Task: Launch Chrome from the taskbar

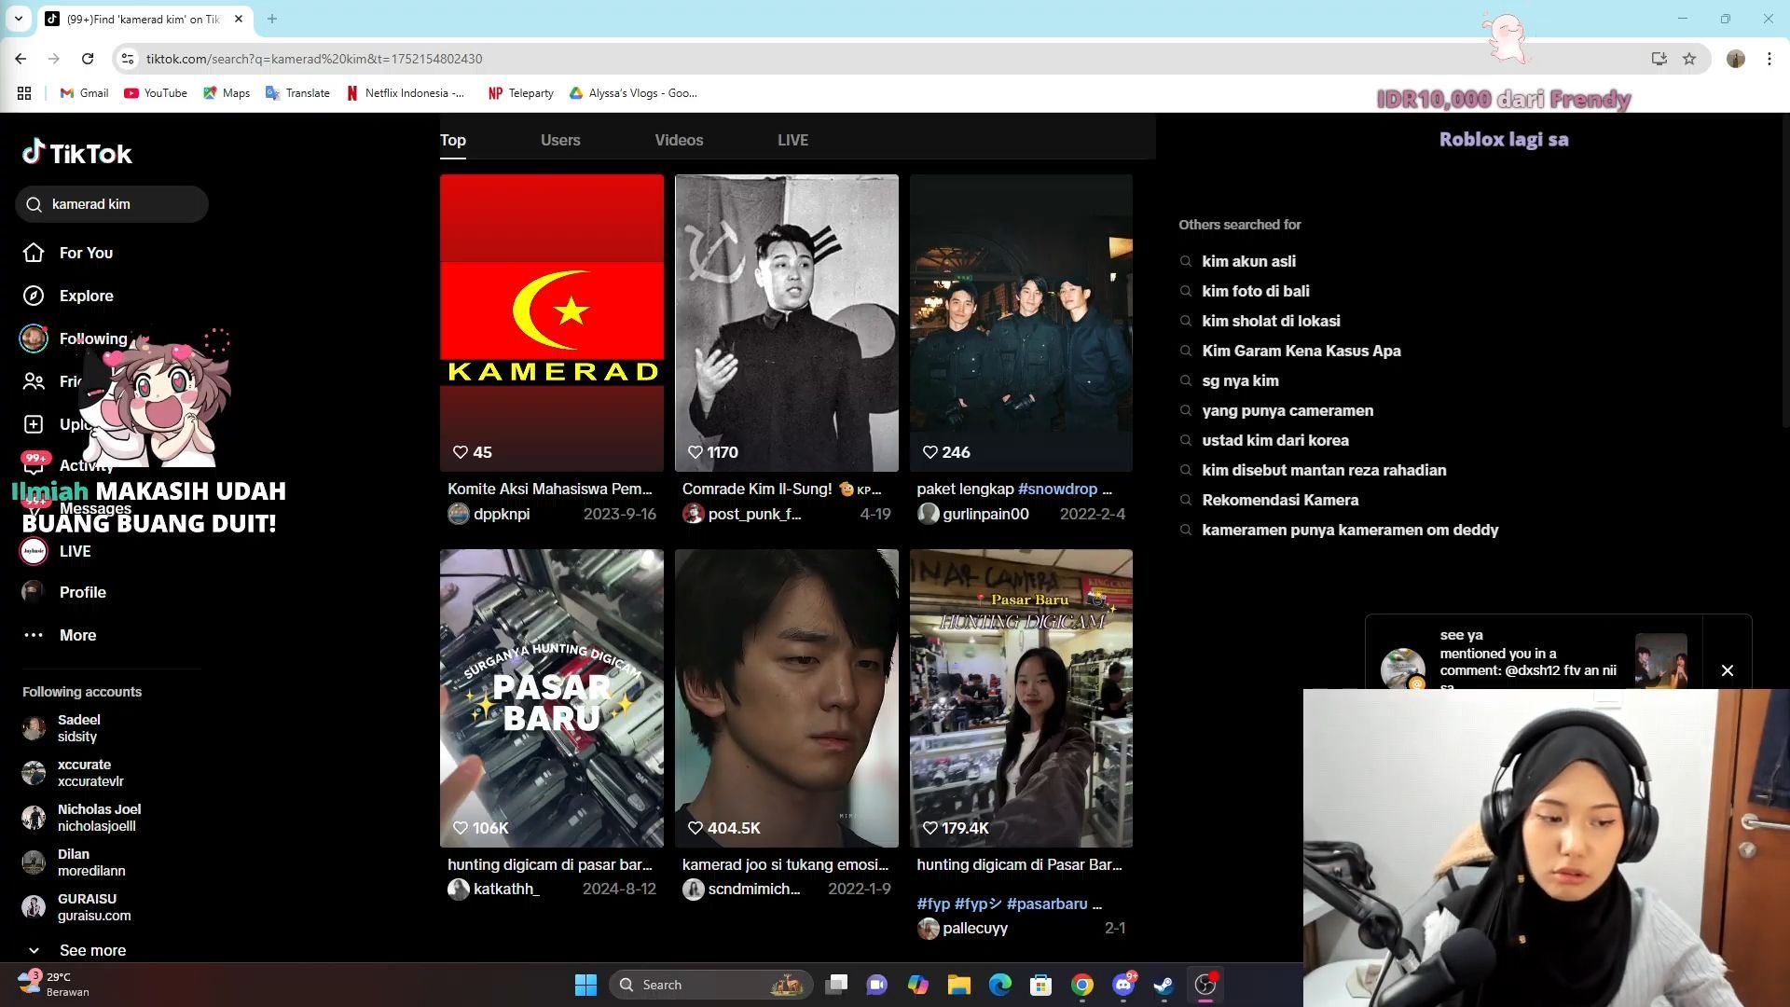Action: 1082,985
